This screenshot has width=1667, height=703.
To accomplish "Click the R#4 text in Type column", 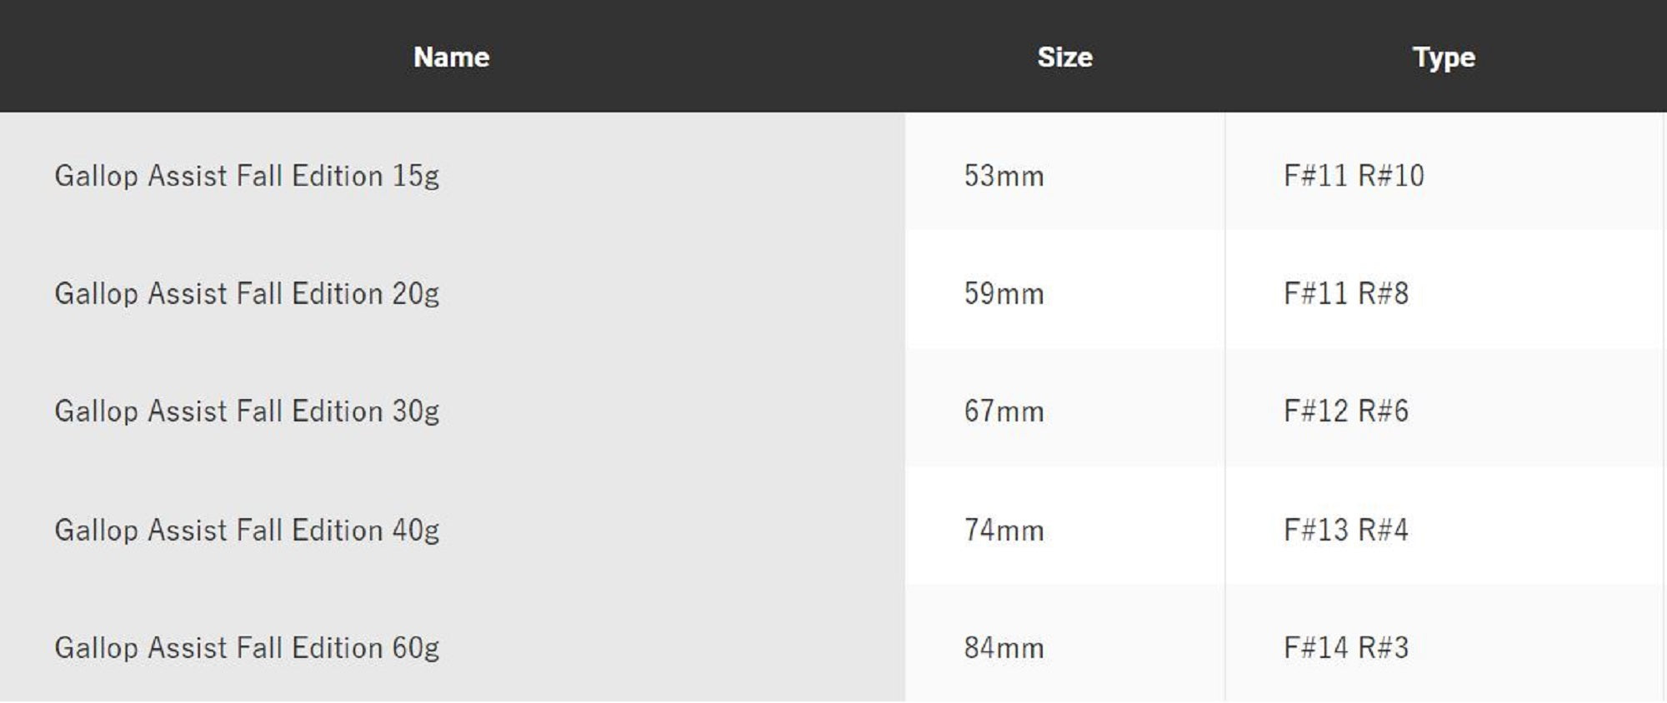I will 1384,530.
